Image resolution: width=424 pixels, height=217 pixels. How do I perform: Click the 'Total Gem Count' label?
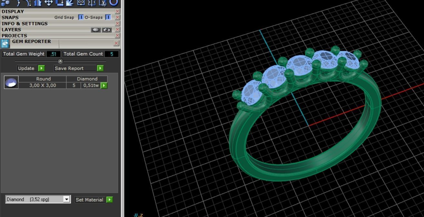[x=83, y=54]
